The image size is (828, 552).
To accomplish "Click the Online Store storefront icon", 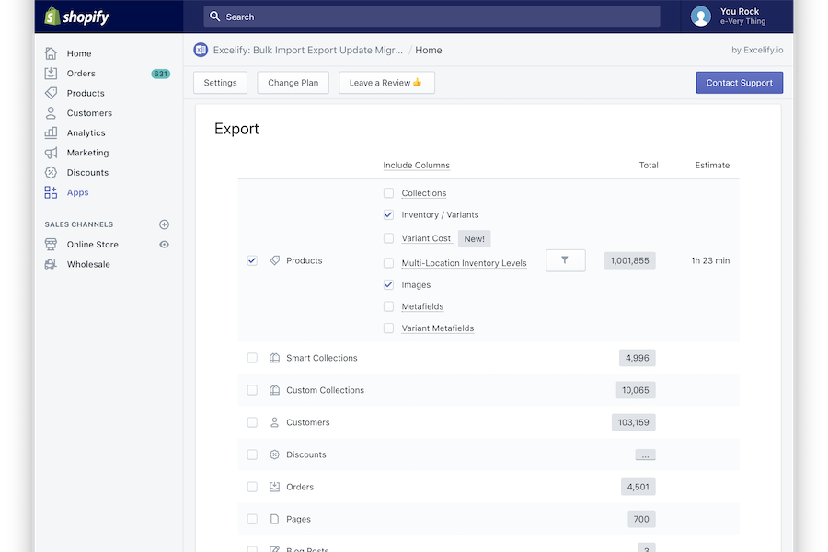I will pyautogui.click(x=51, y=244).
